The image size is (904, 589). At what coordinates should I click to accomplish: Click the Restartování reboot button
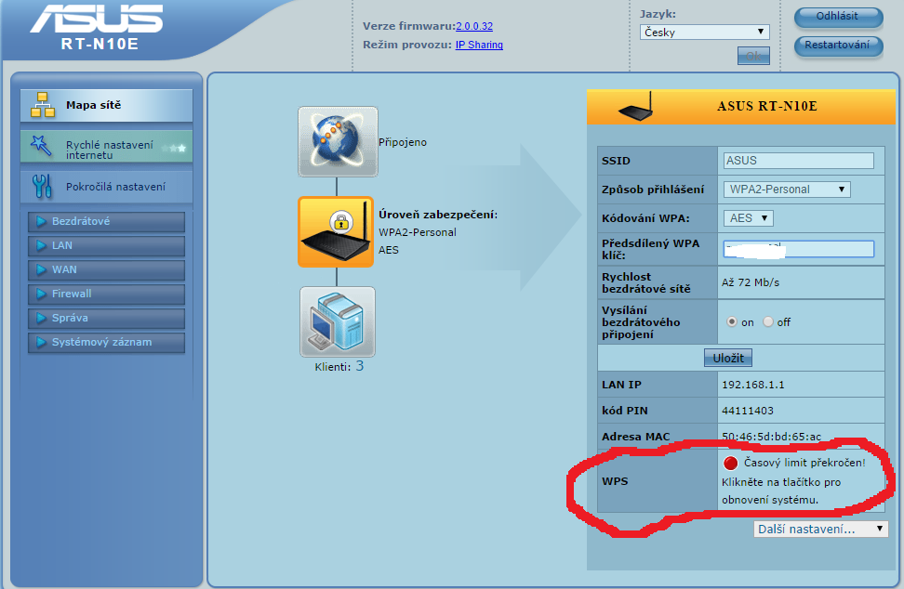click(838, 46)
